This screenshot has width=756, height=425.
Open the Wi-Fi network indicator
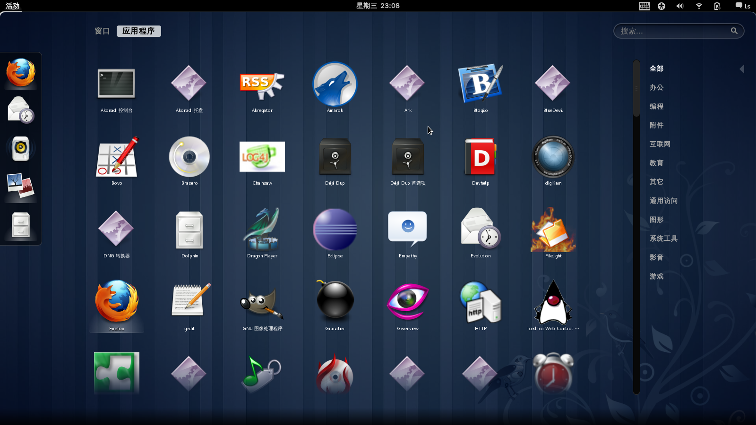[699, 6]
